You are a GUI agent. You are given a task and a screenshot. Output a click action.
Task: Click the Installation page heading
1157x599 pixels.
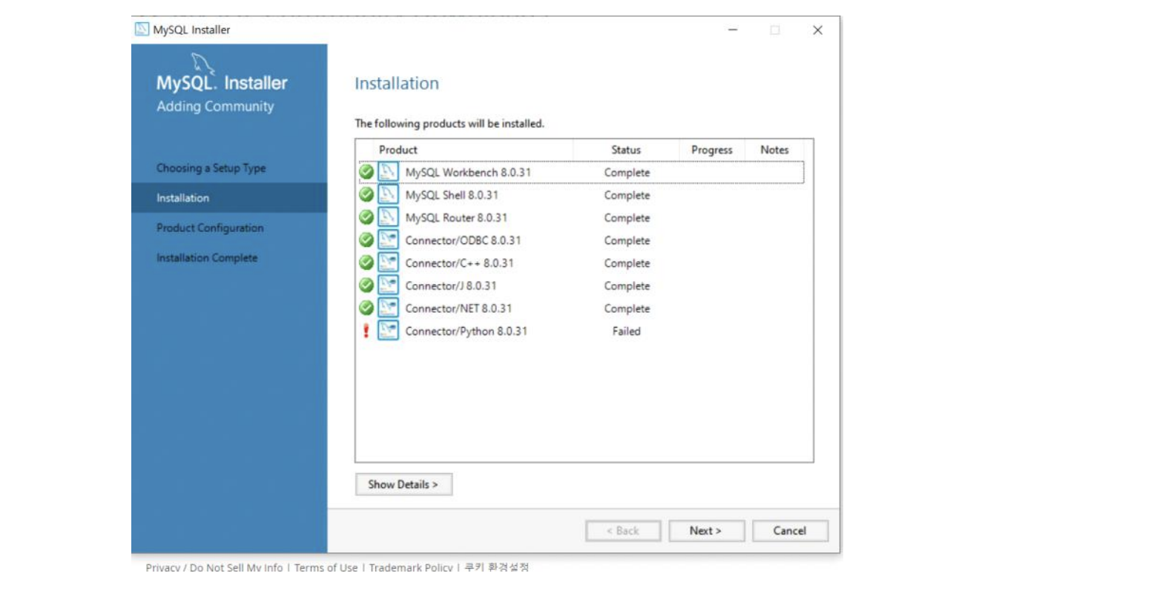[x=397, y=83]
